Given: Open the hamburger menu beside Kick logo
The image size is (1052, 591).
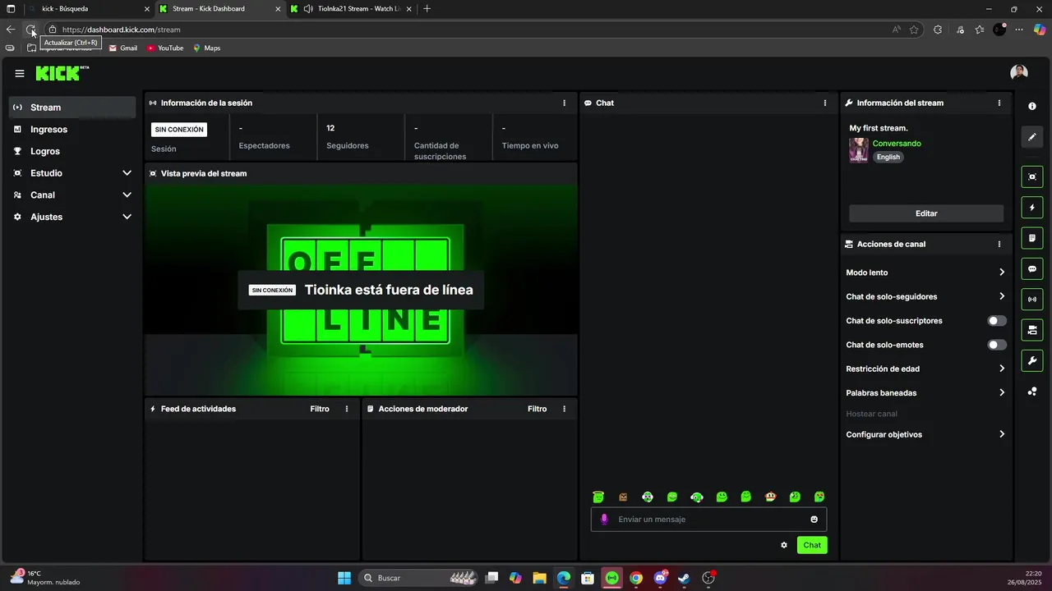Looking at the screenshot, I should pos(20,73).
